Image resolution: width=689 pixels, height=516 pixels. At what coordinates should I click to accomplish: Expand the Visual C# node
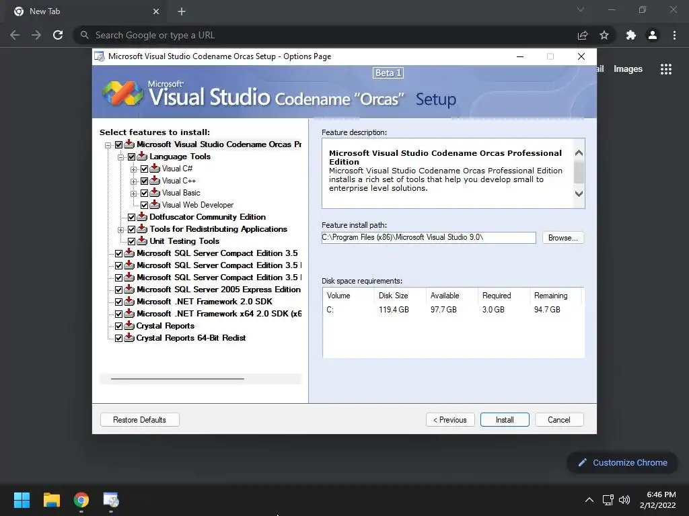(x=133, y=169)
